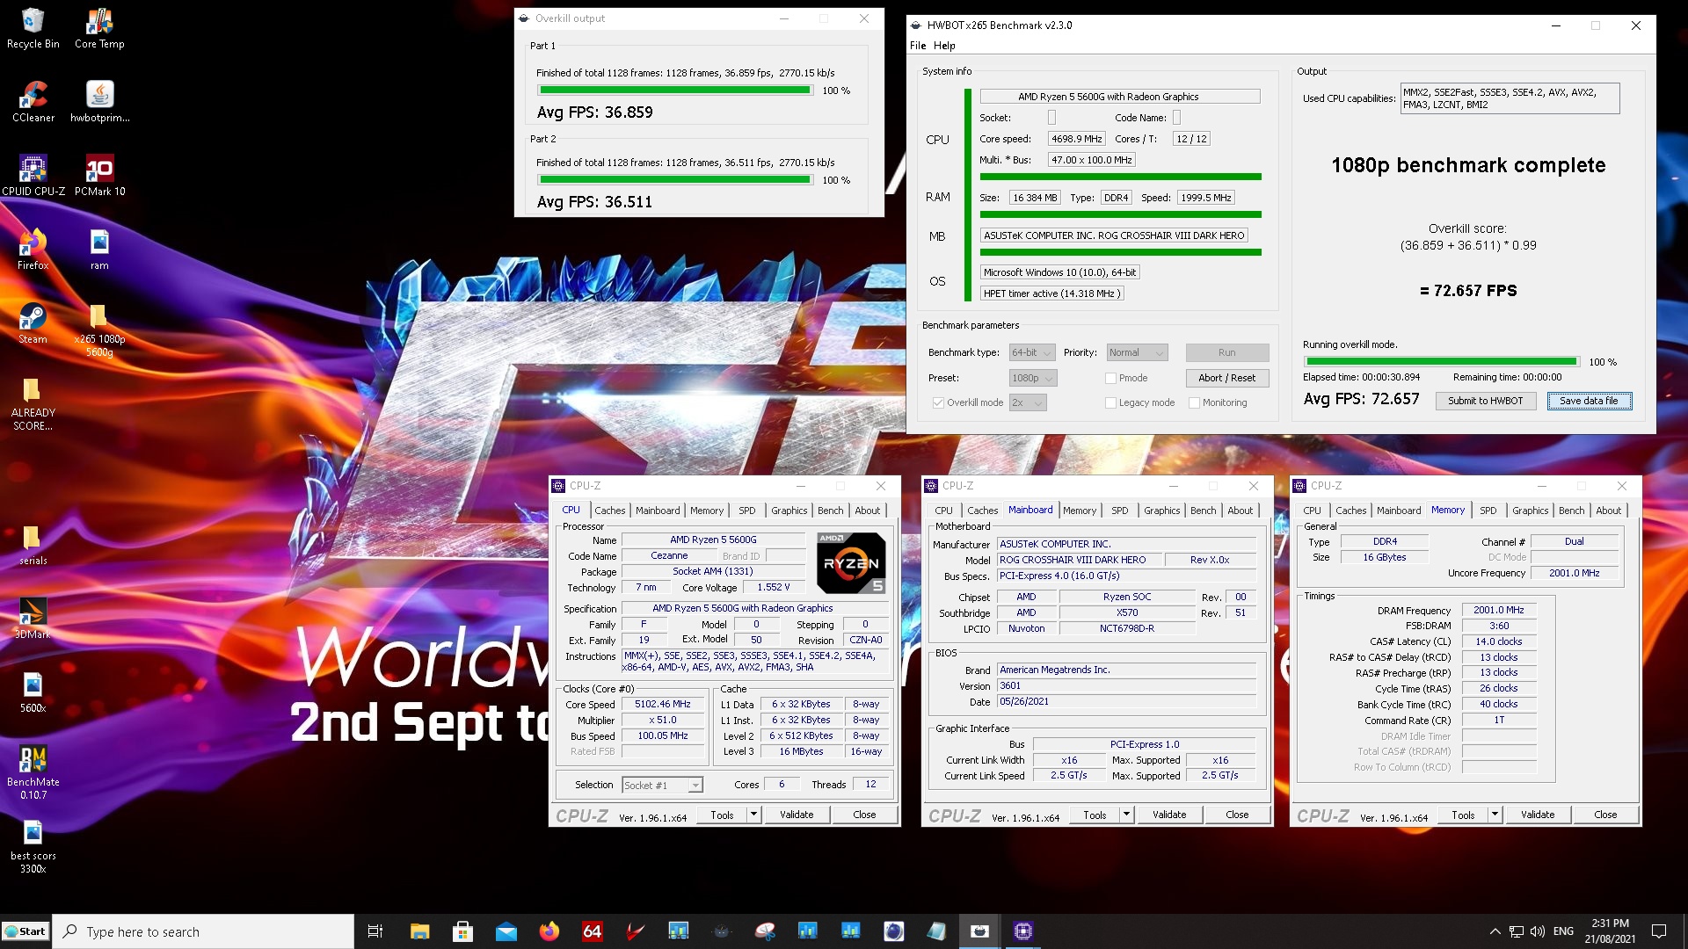Click the CPU-Z taskbar icon
This screenshot has width=1688, height=949.
[x=1023, y=931]
